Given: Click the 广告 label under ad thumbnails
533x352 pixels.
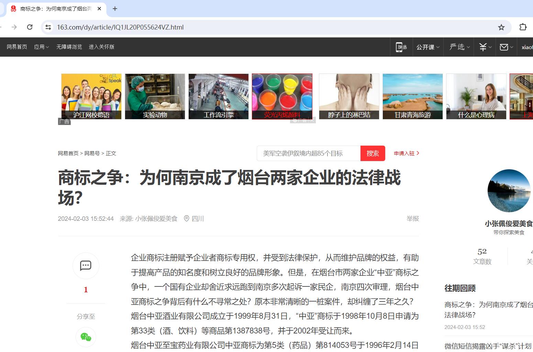Looking at the screenshot, I should pos(64,122).
